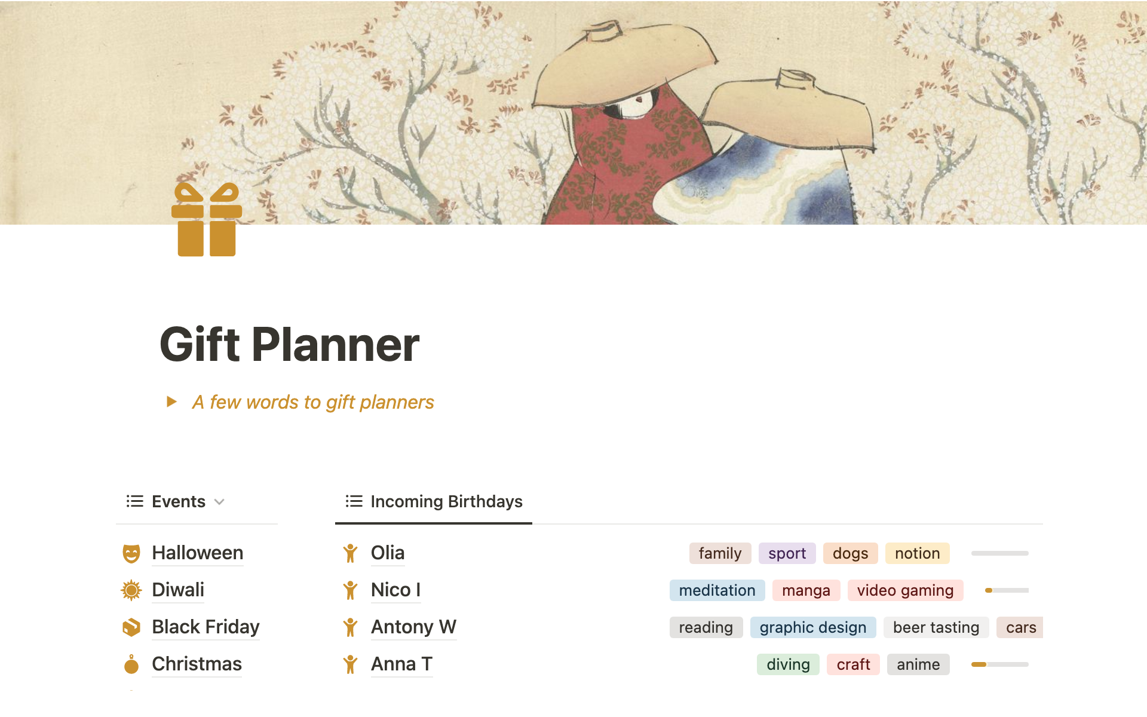
Task: Expand 'A few words to gift planners' toggle
Action: pos(171,402)
